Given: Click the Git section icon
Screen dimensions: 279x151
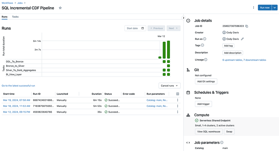Looking at the screenshot, I should tap(188, 70).
